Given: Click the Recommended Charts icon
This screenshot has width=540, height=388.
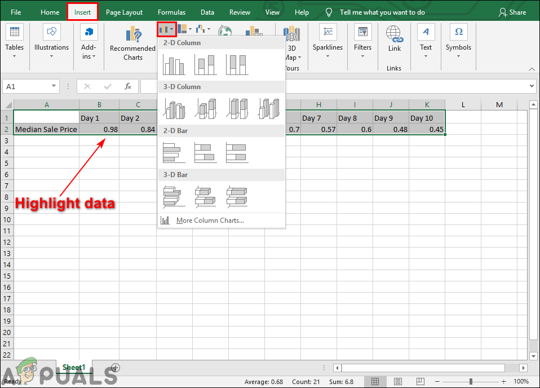Looking at the screenshot, I should click(134, 34).
